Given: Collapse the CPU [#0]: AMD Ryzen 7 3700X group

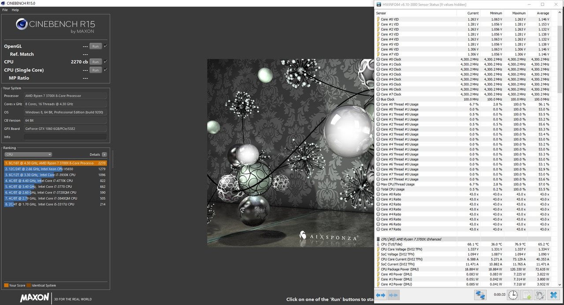Looking at the screenshot, I should pos(463,239).
